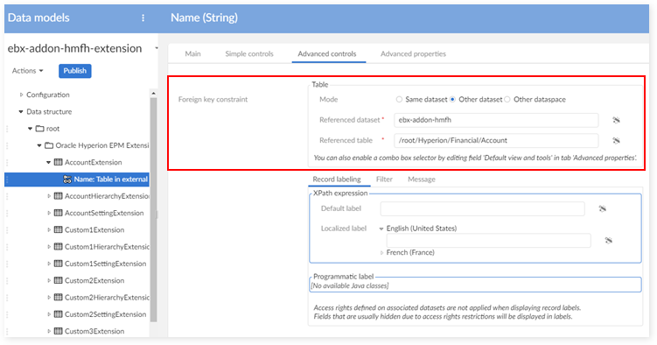Expand the French (France) localized label
The image size is (657, 345).
[381, 253]
